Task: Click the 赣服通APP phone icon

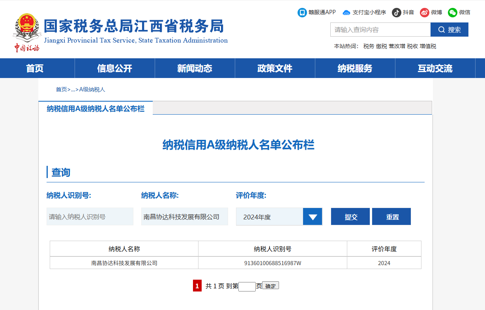Action: pos(302,13)
